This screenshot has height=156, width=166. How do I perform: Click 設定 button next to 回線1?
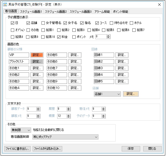click(122, 55)
